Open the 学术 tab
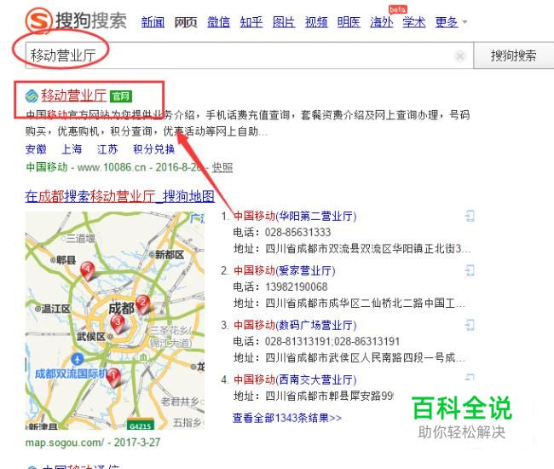Image resolution: width=554 pixels, height=469 pixels. [414, 22]
